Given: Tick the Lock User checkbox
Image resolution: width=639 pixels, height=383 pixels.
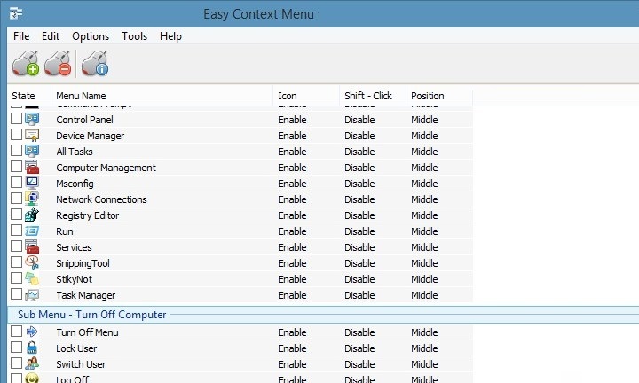Looking at the screenshot, I should [16, 347].
